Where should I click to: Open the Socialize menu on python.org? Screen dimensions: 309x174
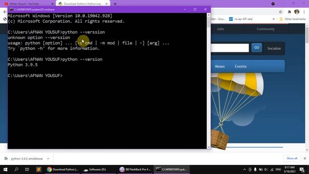click(274, 48)
